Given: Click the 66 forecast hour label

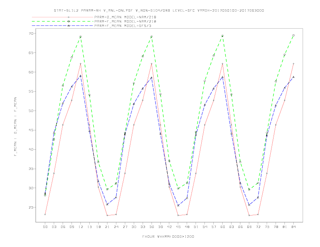Looking at the screenshot, I should click(x=240, y=227).
